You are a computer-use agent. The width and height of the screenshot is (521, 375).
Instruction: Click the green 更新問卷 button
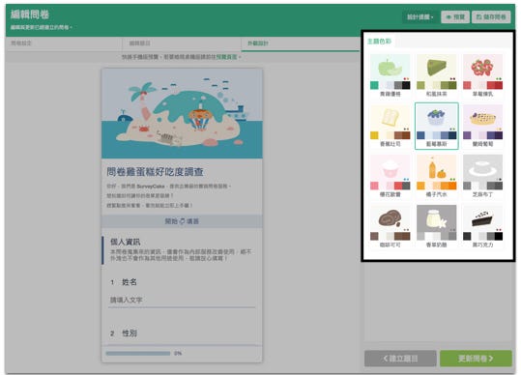(x=476, y=359)
